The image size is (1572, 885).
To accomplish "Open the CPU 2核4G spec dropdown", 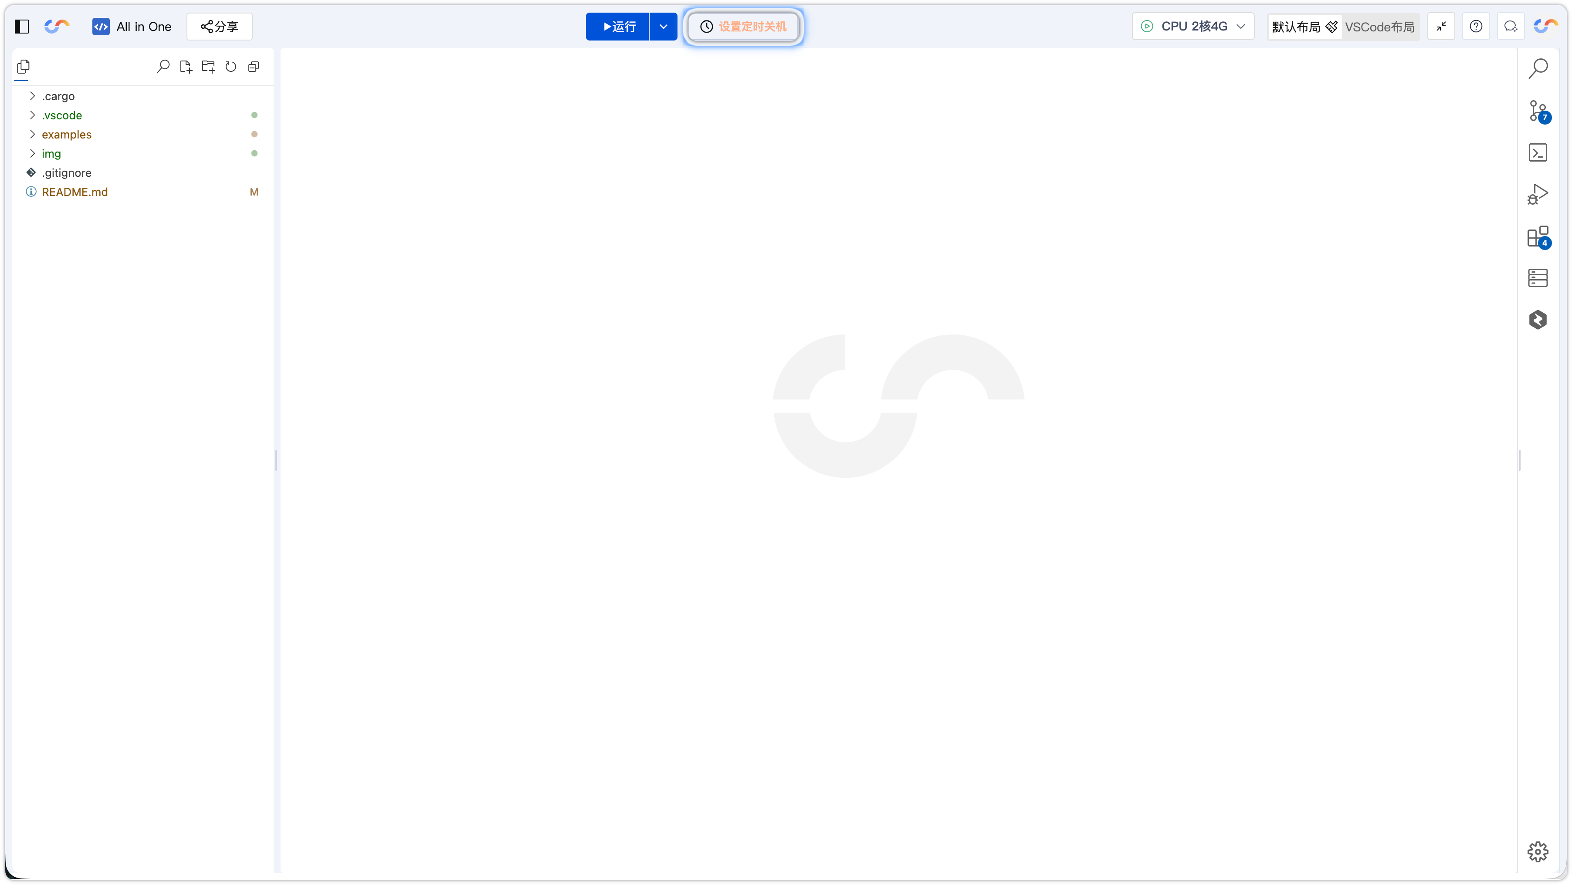I will (x=1193, y=26).
